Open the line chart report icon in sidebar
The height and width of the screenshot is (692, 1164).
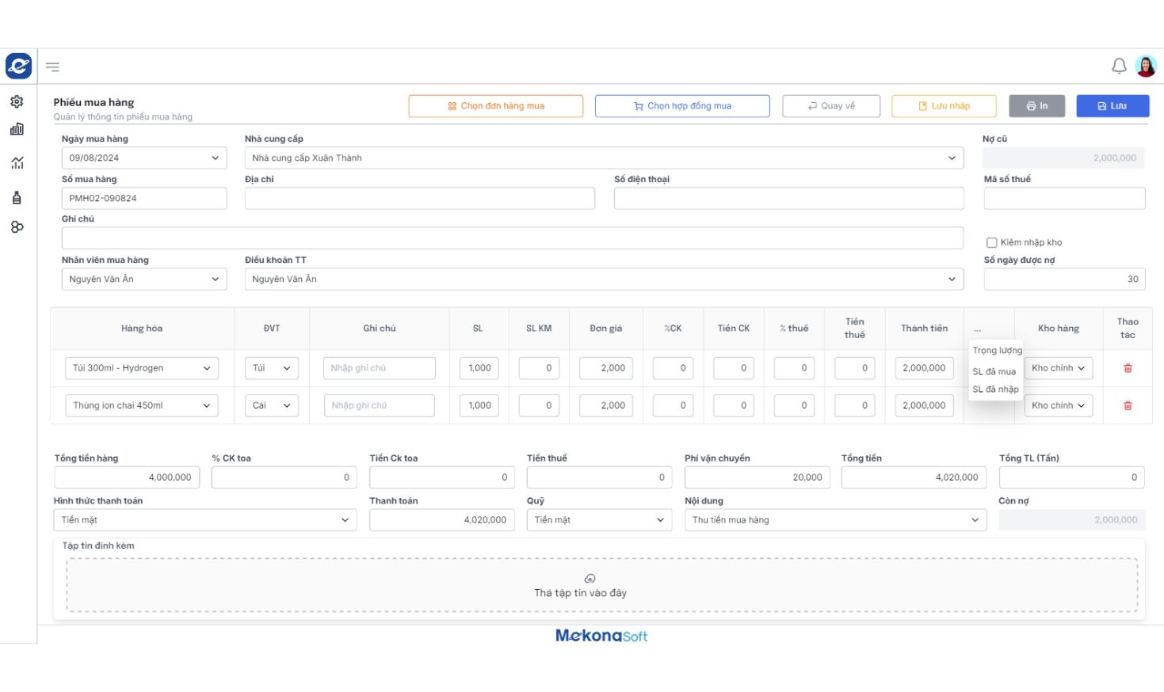17,163
